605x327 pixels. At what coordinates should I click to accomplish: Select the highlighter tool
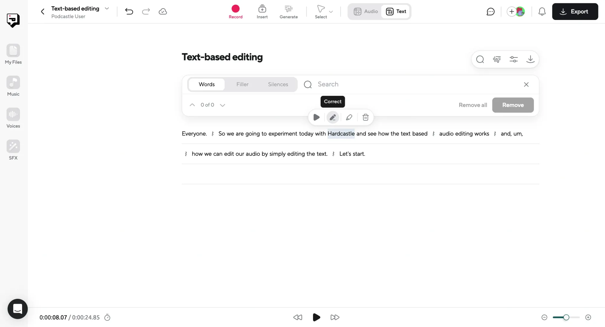(x=349, y=117)
